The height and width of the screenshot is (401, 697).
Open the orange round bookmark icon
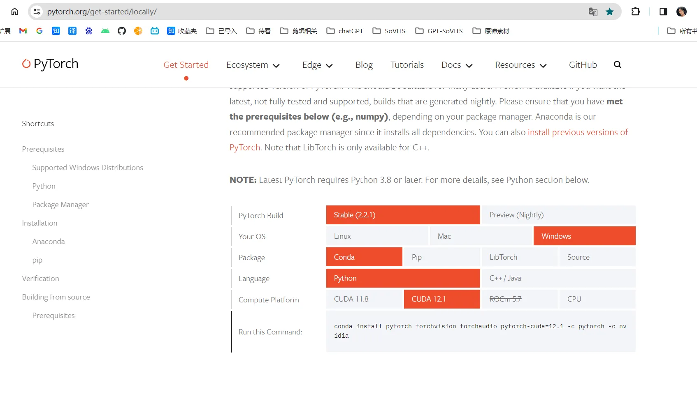(138, 31)
